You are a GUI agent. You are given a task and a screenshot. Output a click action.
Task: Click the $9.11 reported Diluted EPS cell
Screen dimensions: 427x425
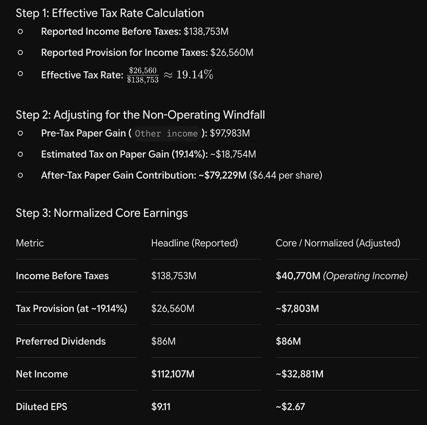[161, 407]
